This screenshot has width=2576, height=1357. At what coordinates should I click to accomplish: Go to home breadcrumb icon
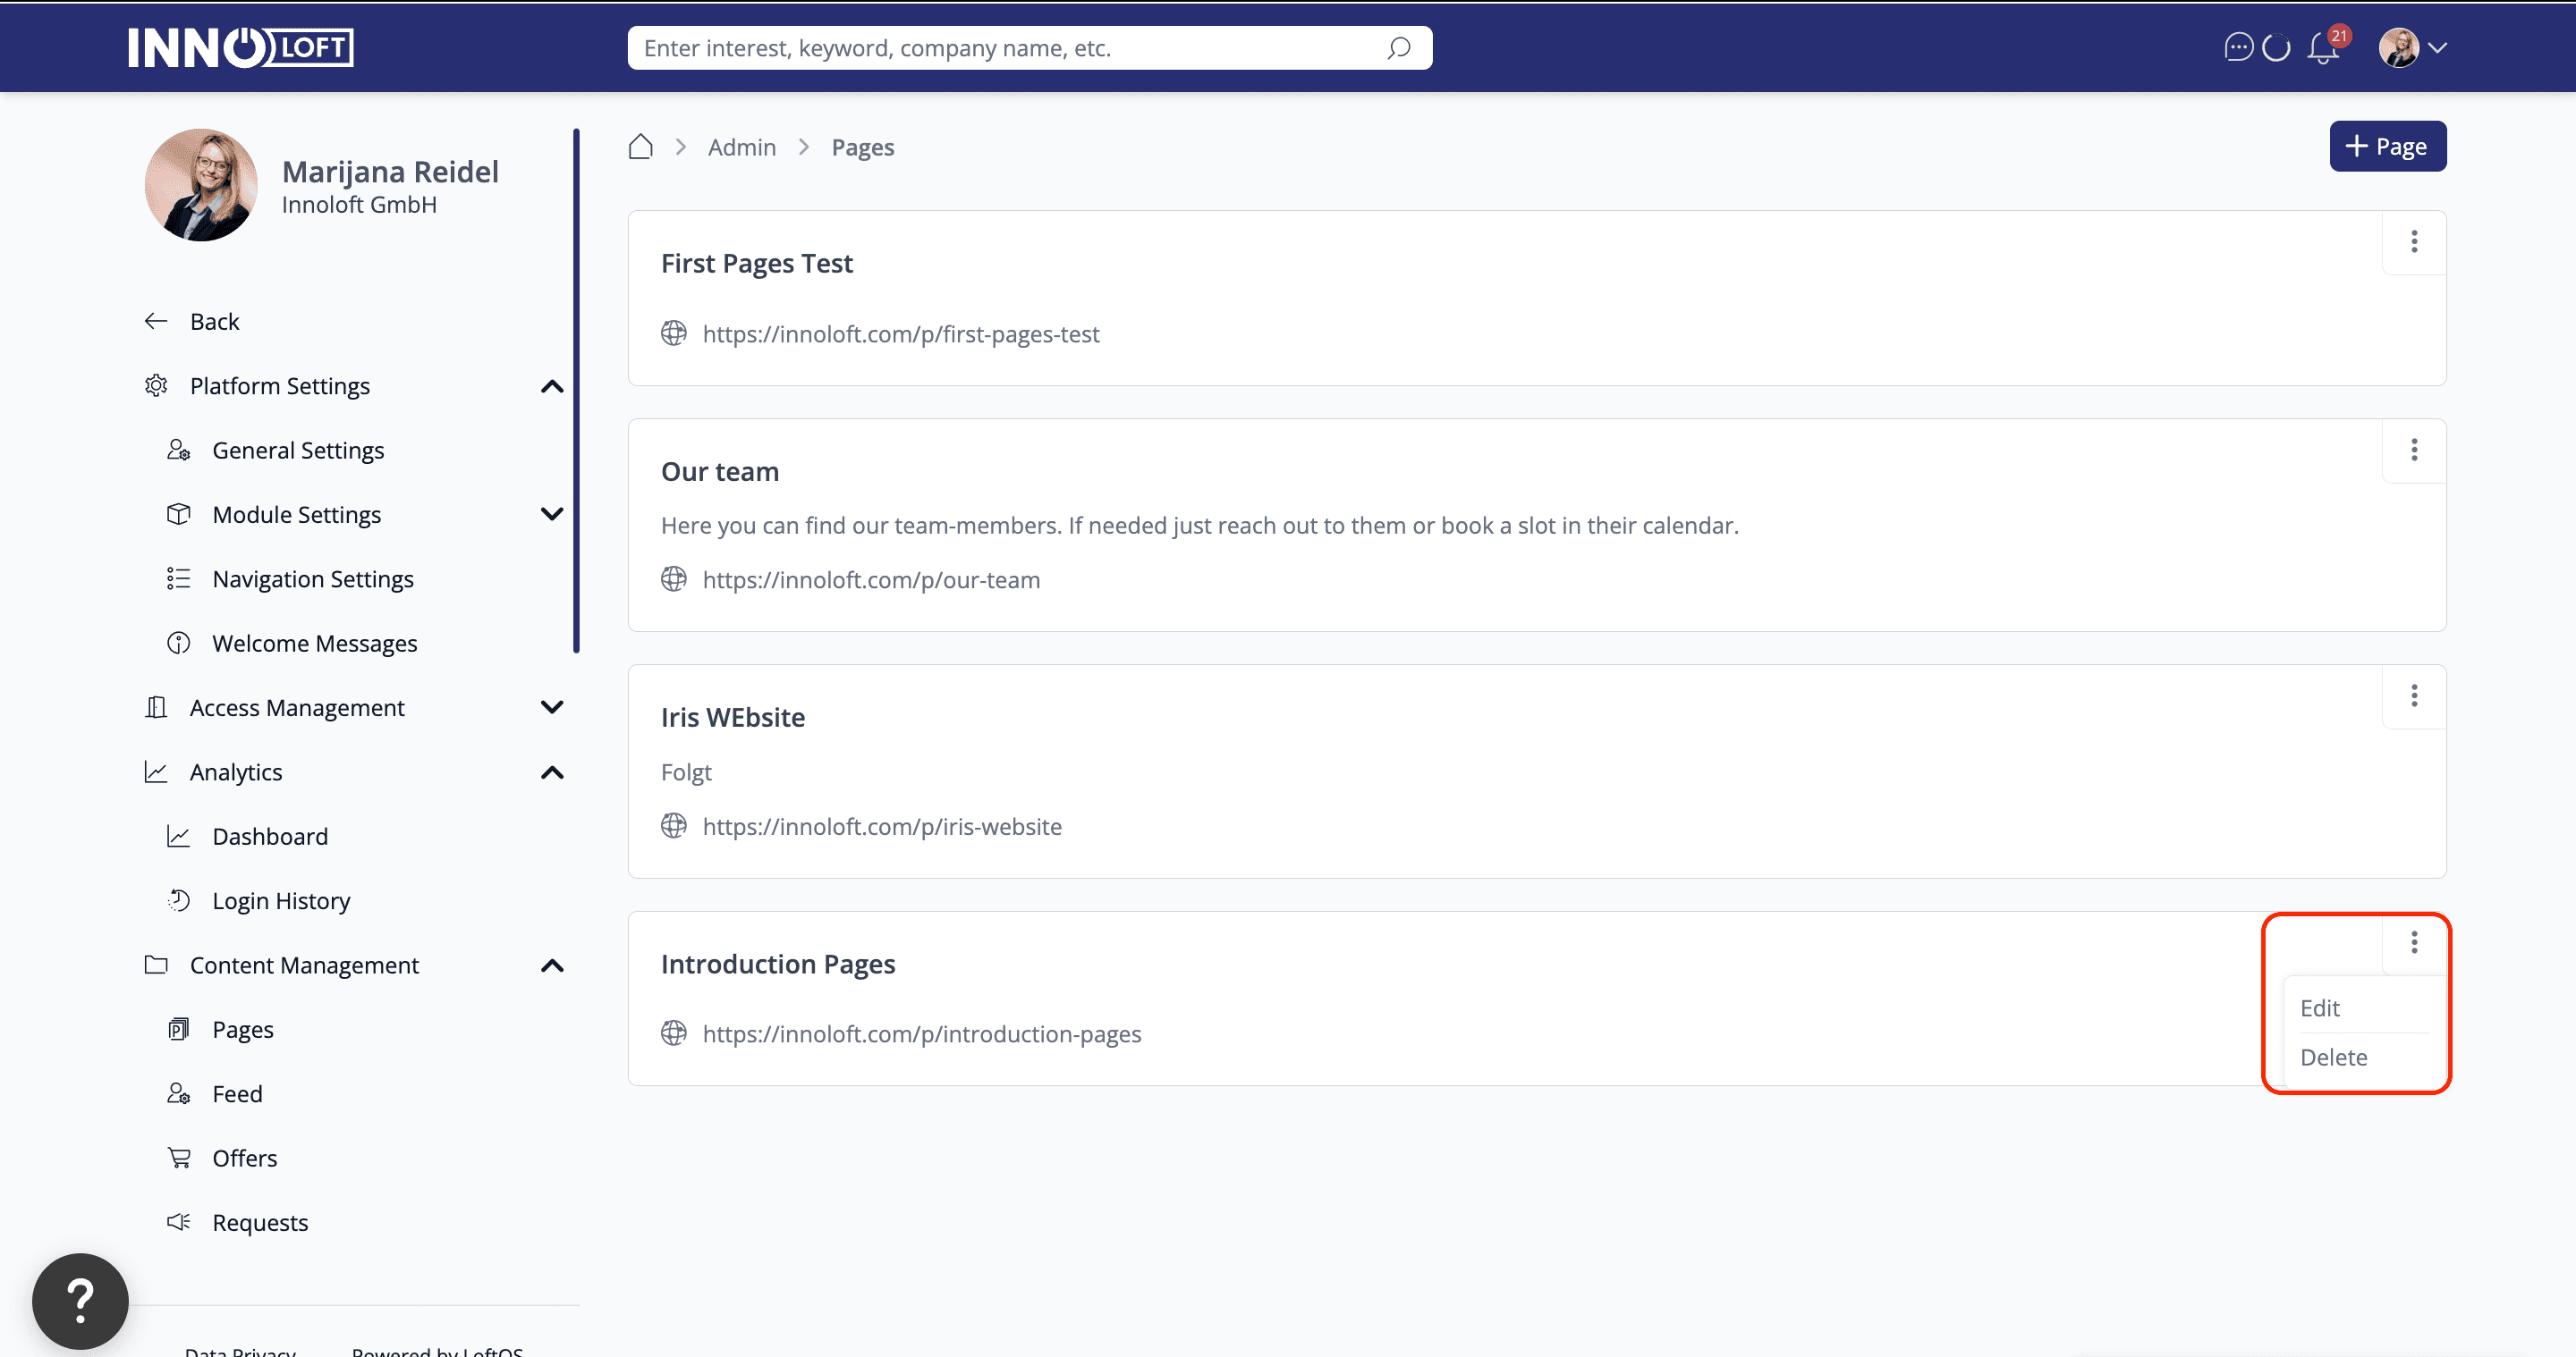(x=641, y=147)
